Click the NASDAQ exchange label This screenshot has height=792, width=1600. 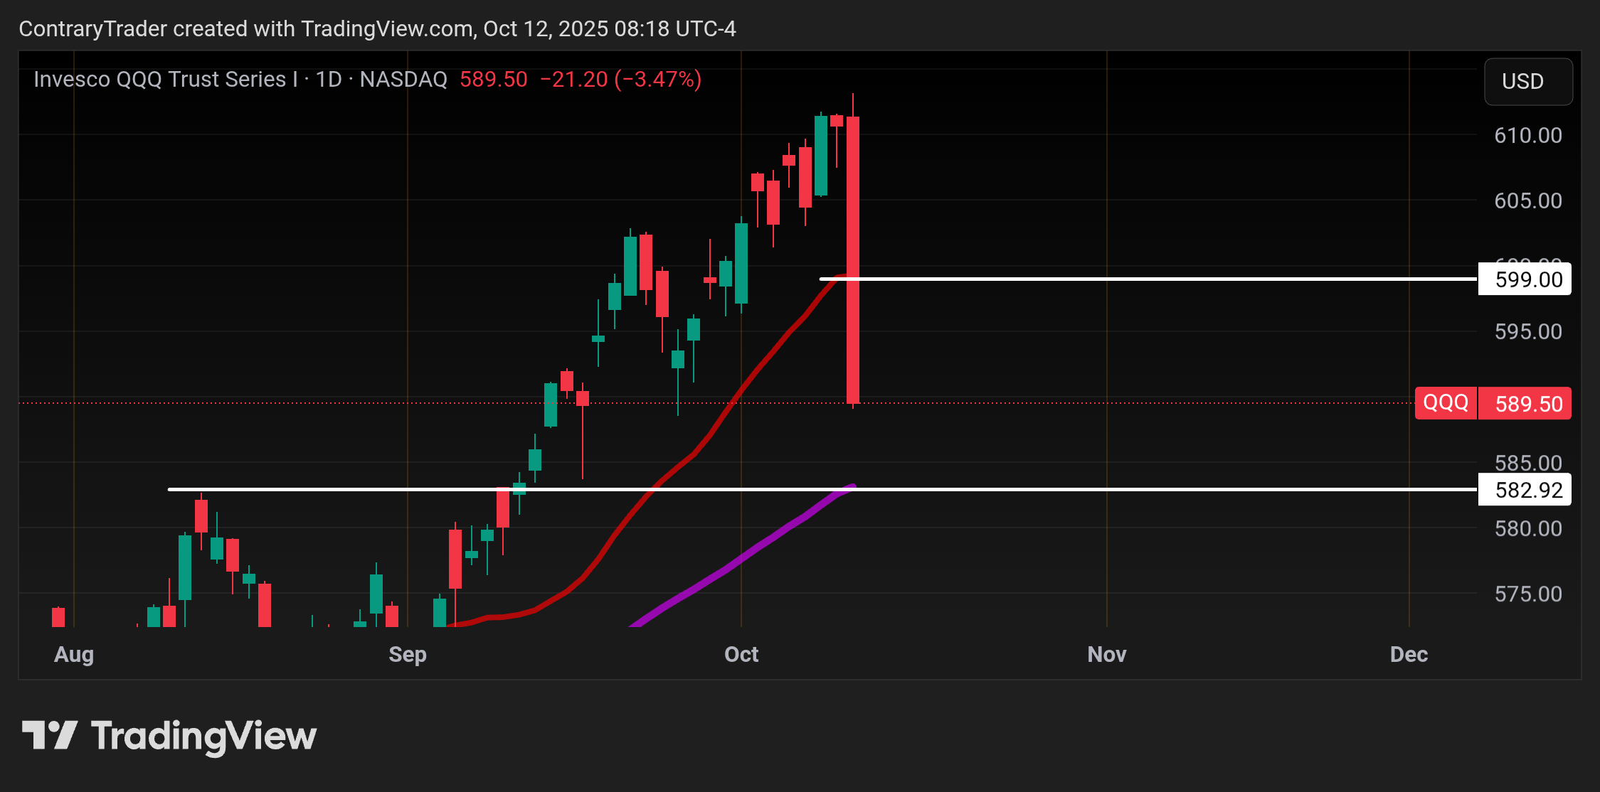click(x=403, y=79)
